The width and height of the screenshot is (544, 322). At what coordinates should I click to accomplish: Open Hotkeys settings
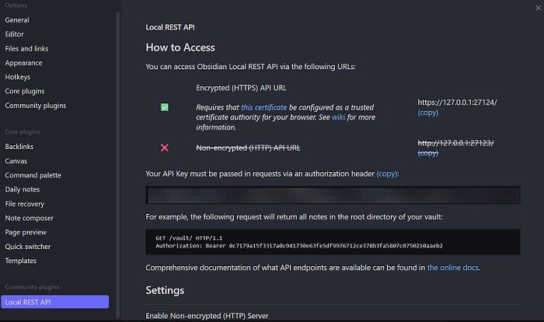[19, 77]
